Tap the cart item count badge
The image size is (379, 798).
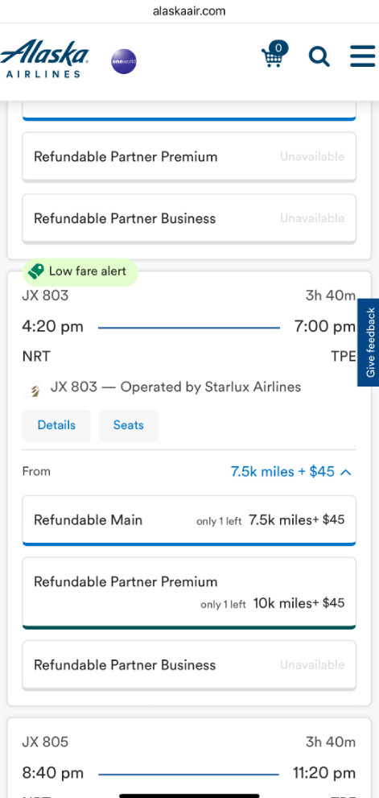[278, 48]
